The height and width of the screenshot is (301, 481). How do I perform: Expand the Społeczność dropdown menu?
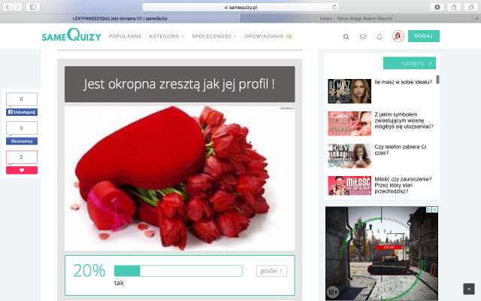coord(213,36)
